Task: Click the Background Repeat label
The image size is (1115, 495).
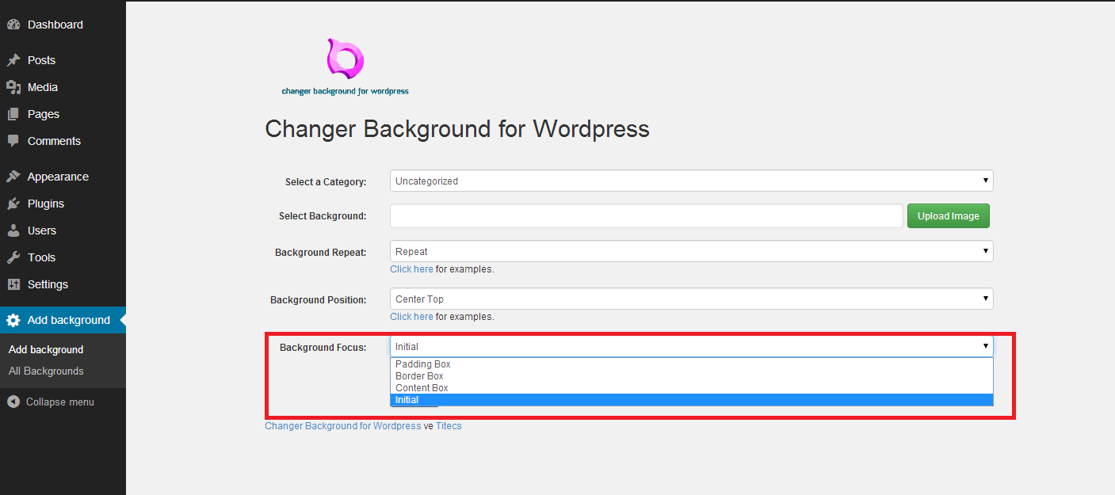Action: 321,253
